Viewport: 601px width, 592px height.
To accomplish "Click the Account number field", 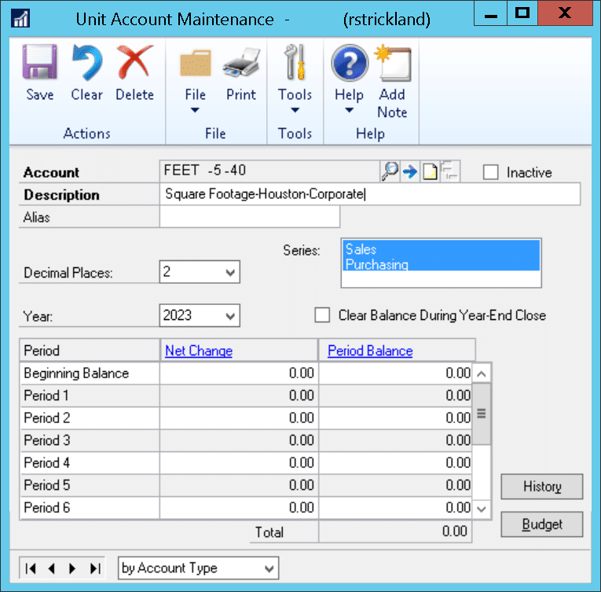I will click(269, 171).
